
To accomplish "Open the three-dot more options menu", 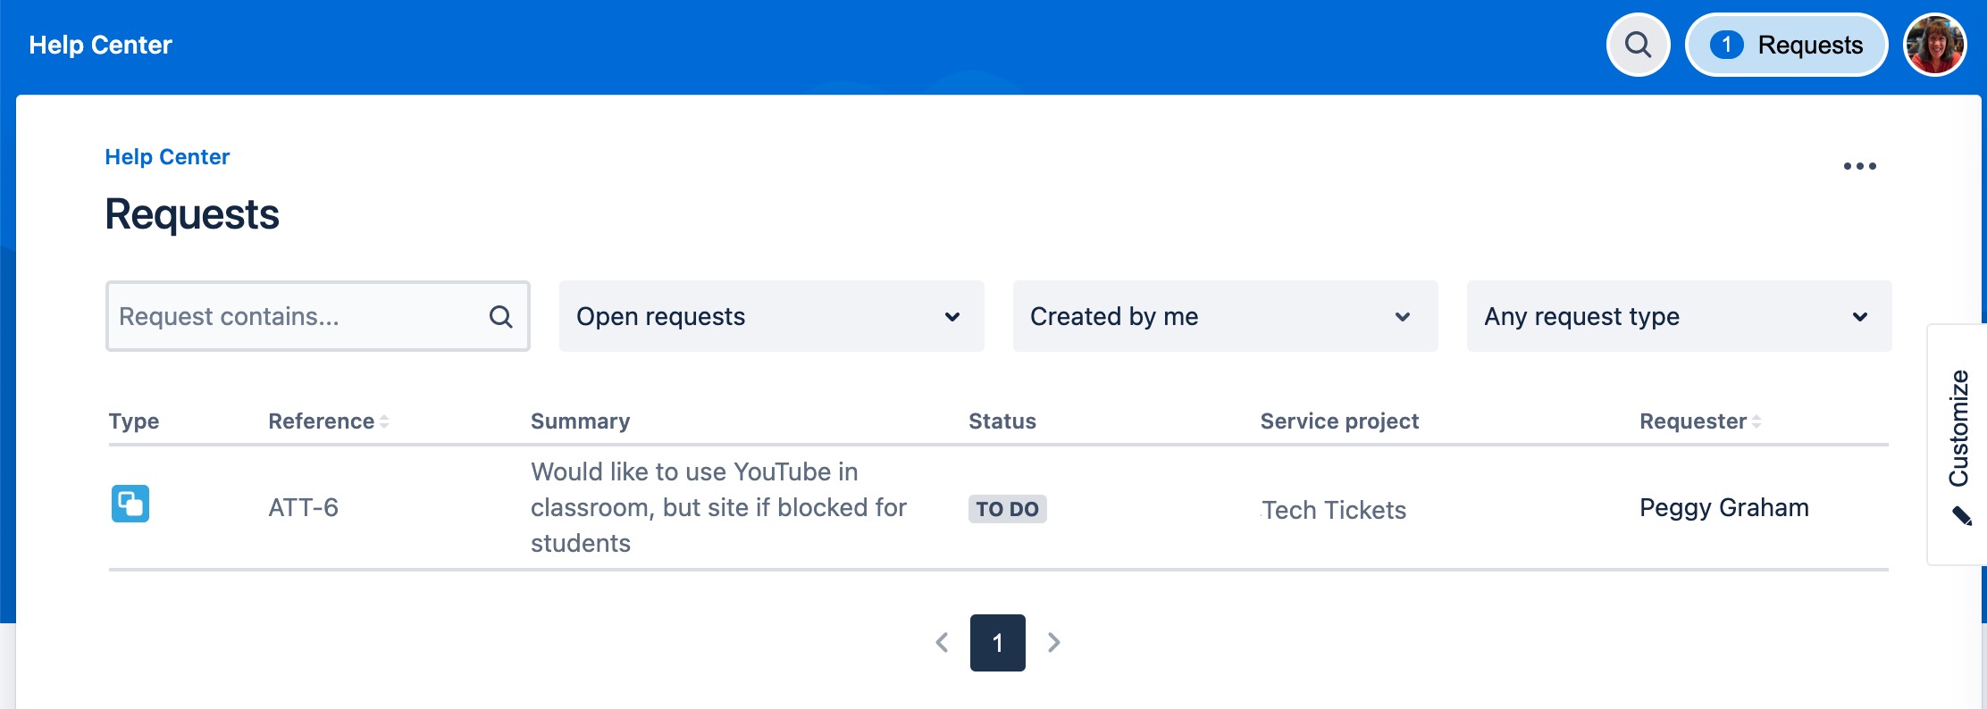I will pyautogui.click(x=1860, y=166).
